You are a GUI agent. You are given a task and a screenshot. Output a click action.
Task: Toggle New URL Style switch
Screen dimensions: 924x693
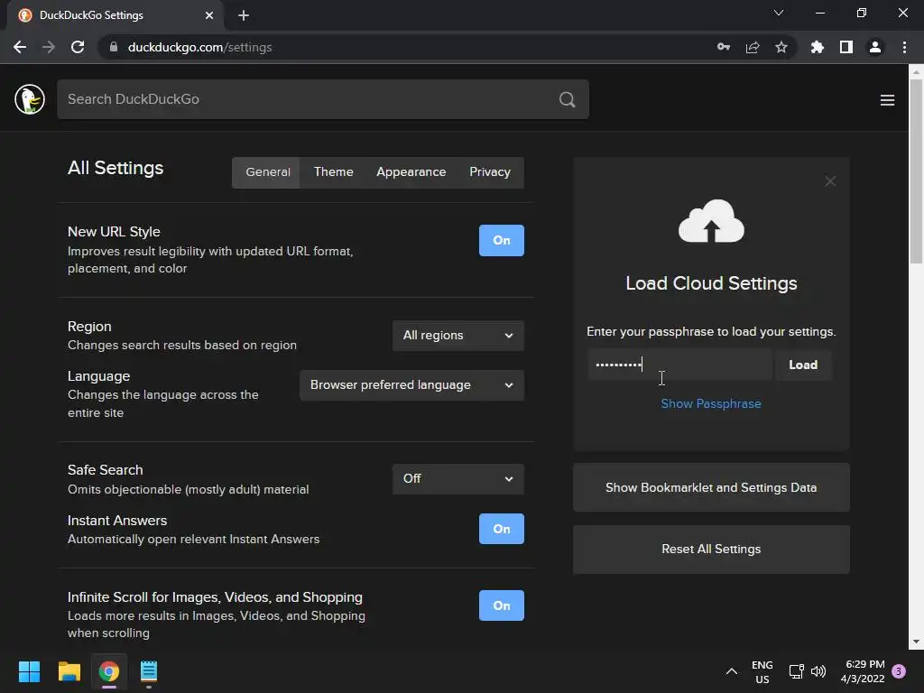point(501,240)
